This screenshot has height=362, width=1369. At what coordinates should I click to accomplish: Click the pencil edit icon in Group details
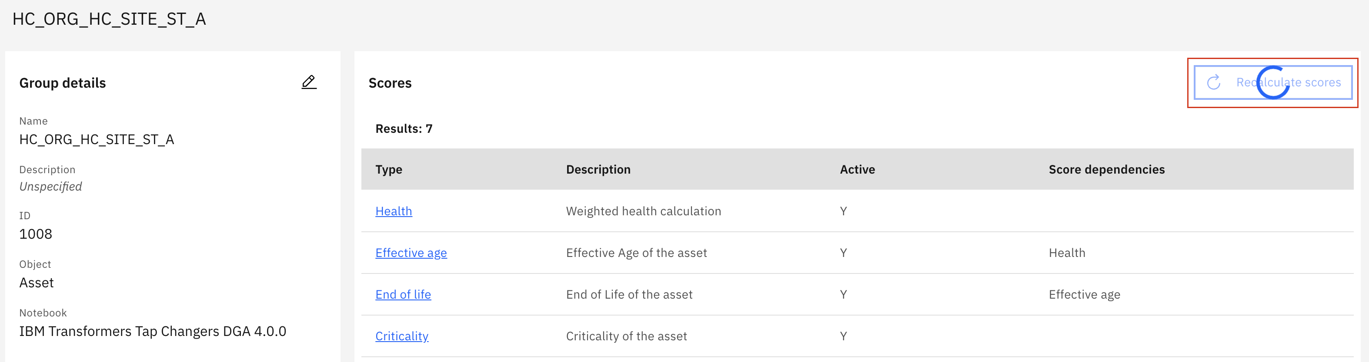309,82
